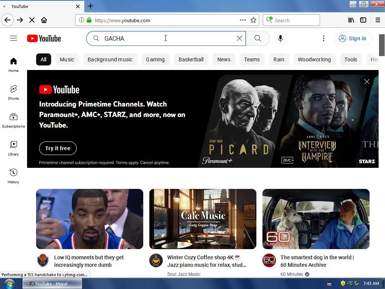Click the browser Search box
This screenshot has width=385, height=289.
[x=291, y=20]
